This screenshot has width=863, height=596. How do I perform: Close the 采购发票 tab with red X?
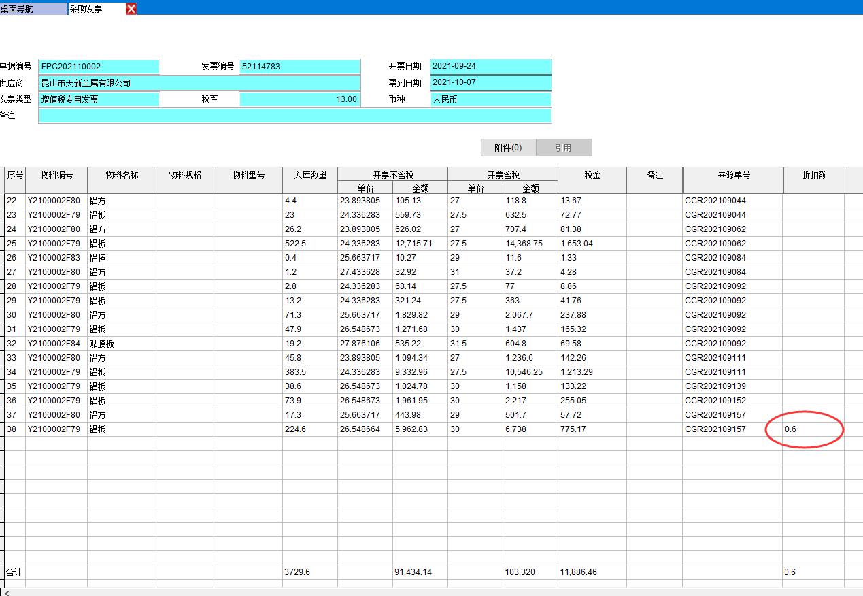pos(131,9)
